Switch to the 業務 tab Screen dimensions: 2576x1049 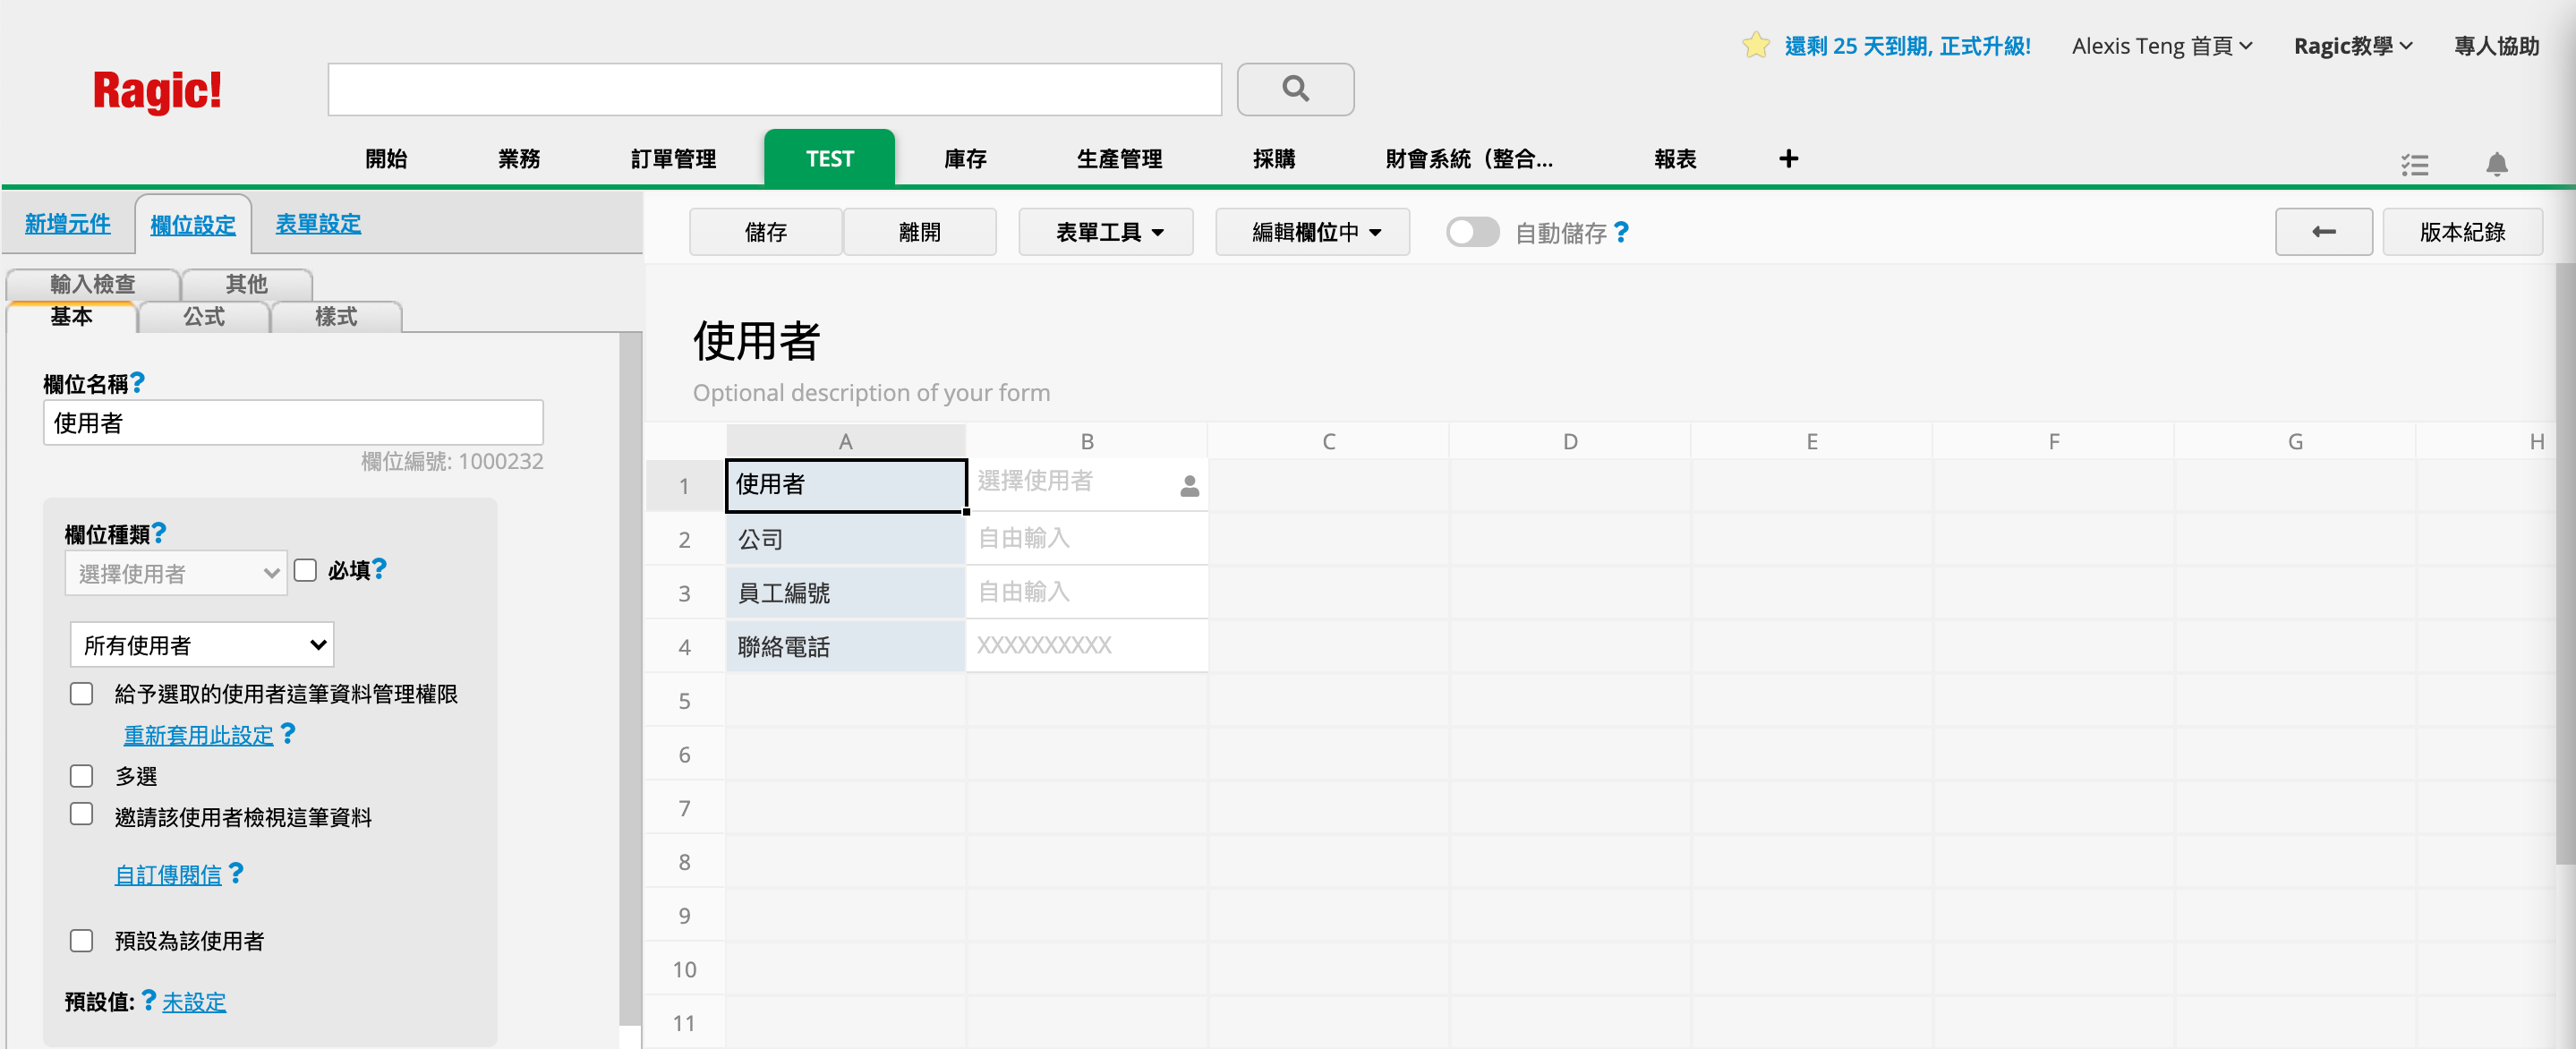tap(519, 158)
